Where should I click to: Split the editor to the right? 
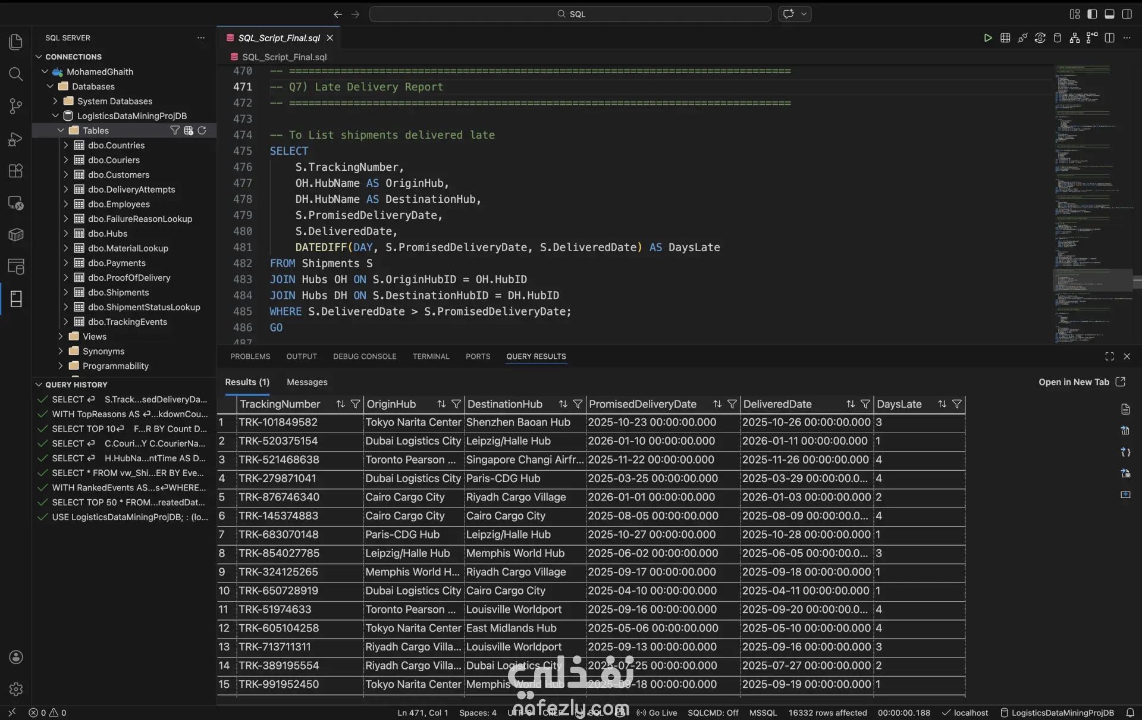[1109, 37]
